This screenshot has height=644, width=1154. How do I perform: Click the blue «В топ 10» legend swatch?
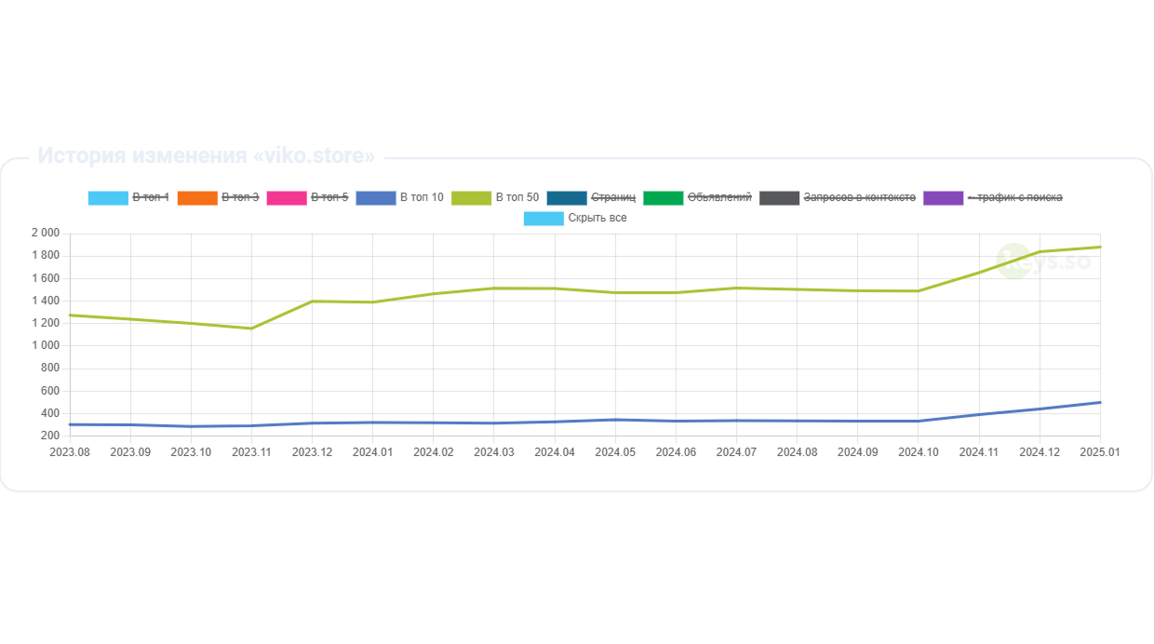(x=376, y=197)
